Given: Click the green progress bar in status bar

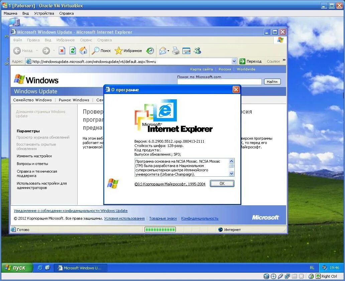Looking at the screenshot, I should coord(160,229).
